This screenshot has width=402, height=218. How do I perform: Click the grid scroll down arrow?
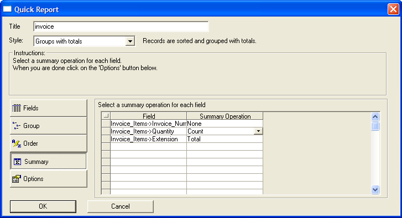pos(375,190)
